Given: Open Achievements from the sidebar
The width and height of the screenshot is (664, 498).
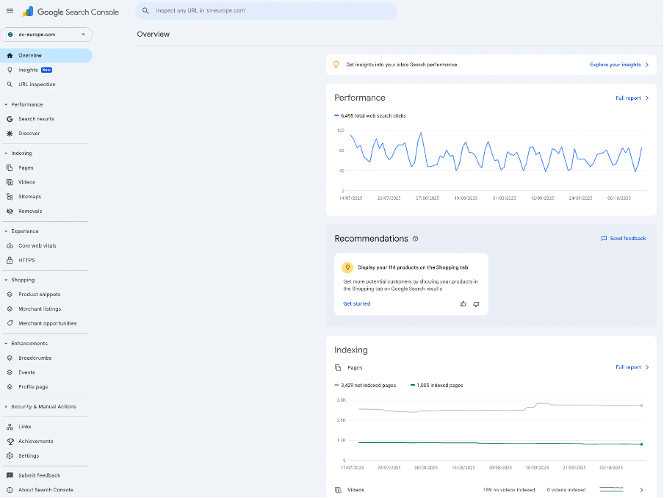Looking at the screenshot, I should click(x=35, y=441).
